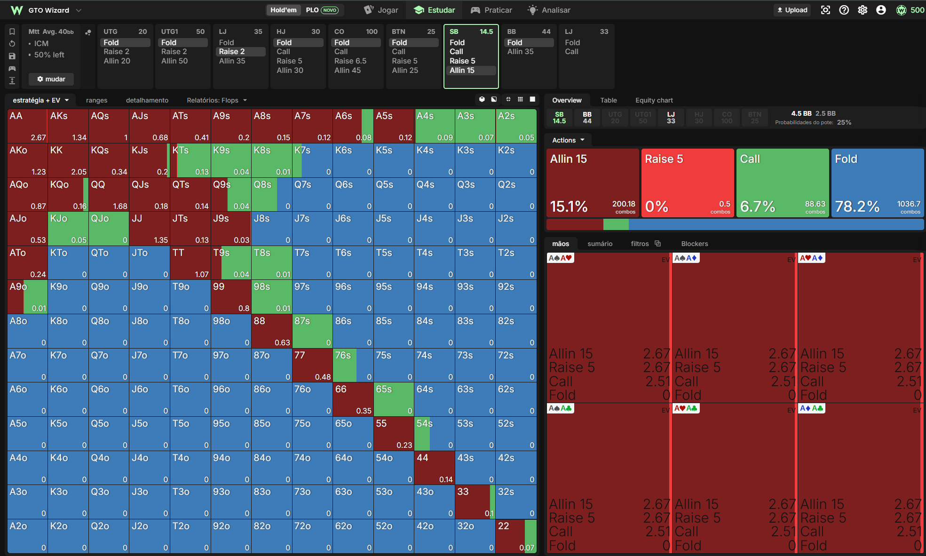Switch to the Equity chart tab
926x556 pixels.
[654, 100]
